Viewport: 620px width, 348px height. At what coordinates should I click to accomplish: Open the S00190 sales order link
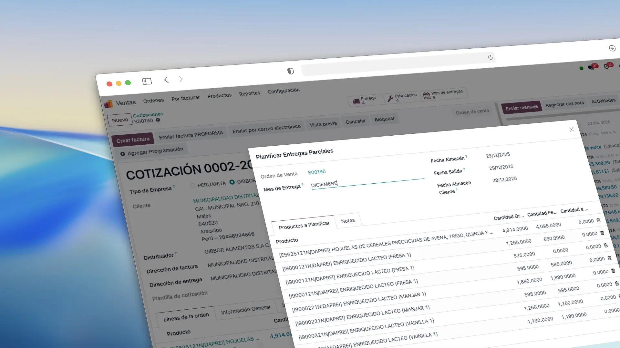(316, 172)
